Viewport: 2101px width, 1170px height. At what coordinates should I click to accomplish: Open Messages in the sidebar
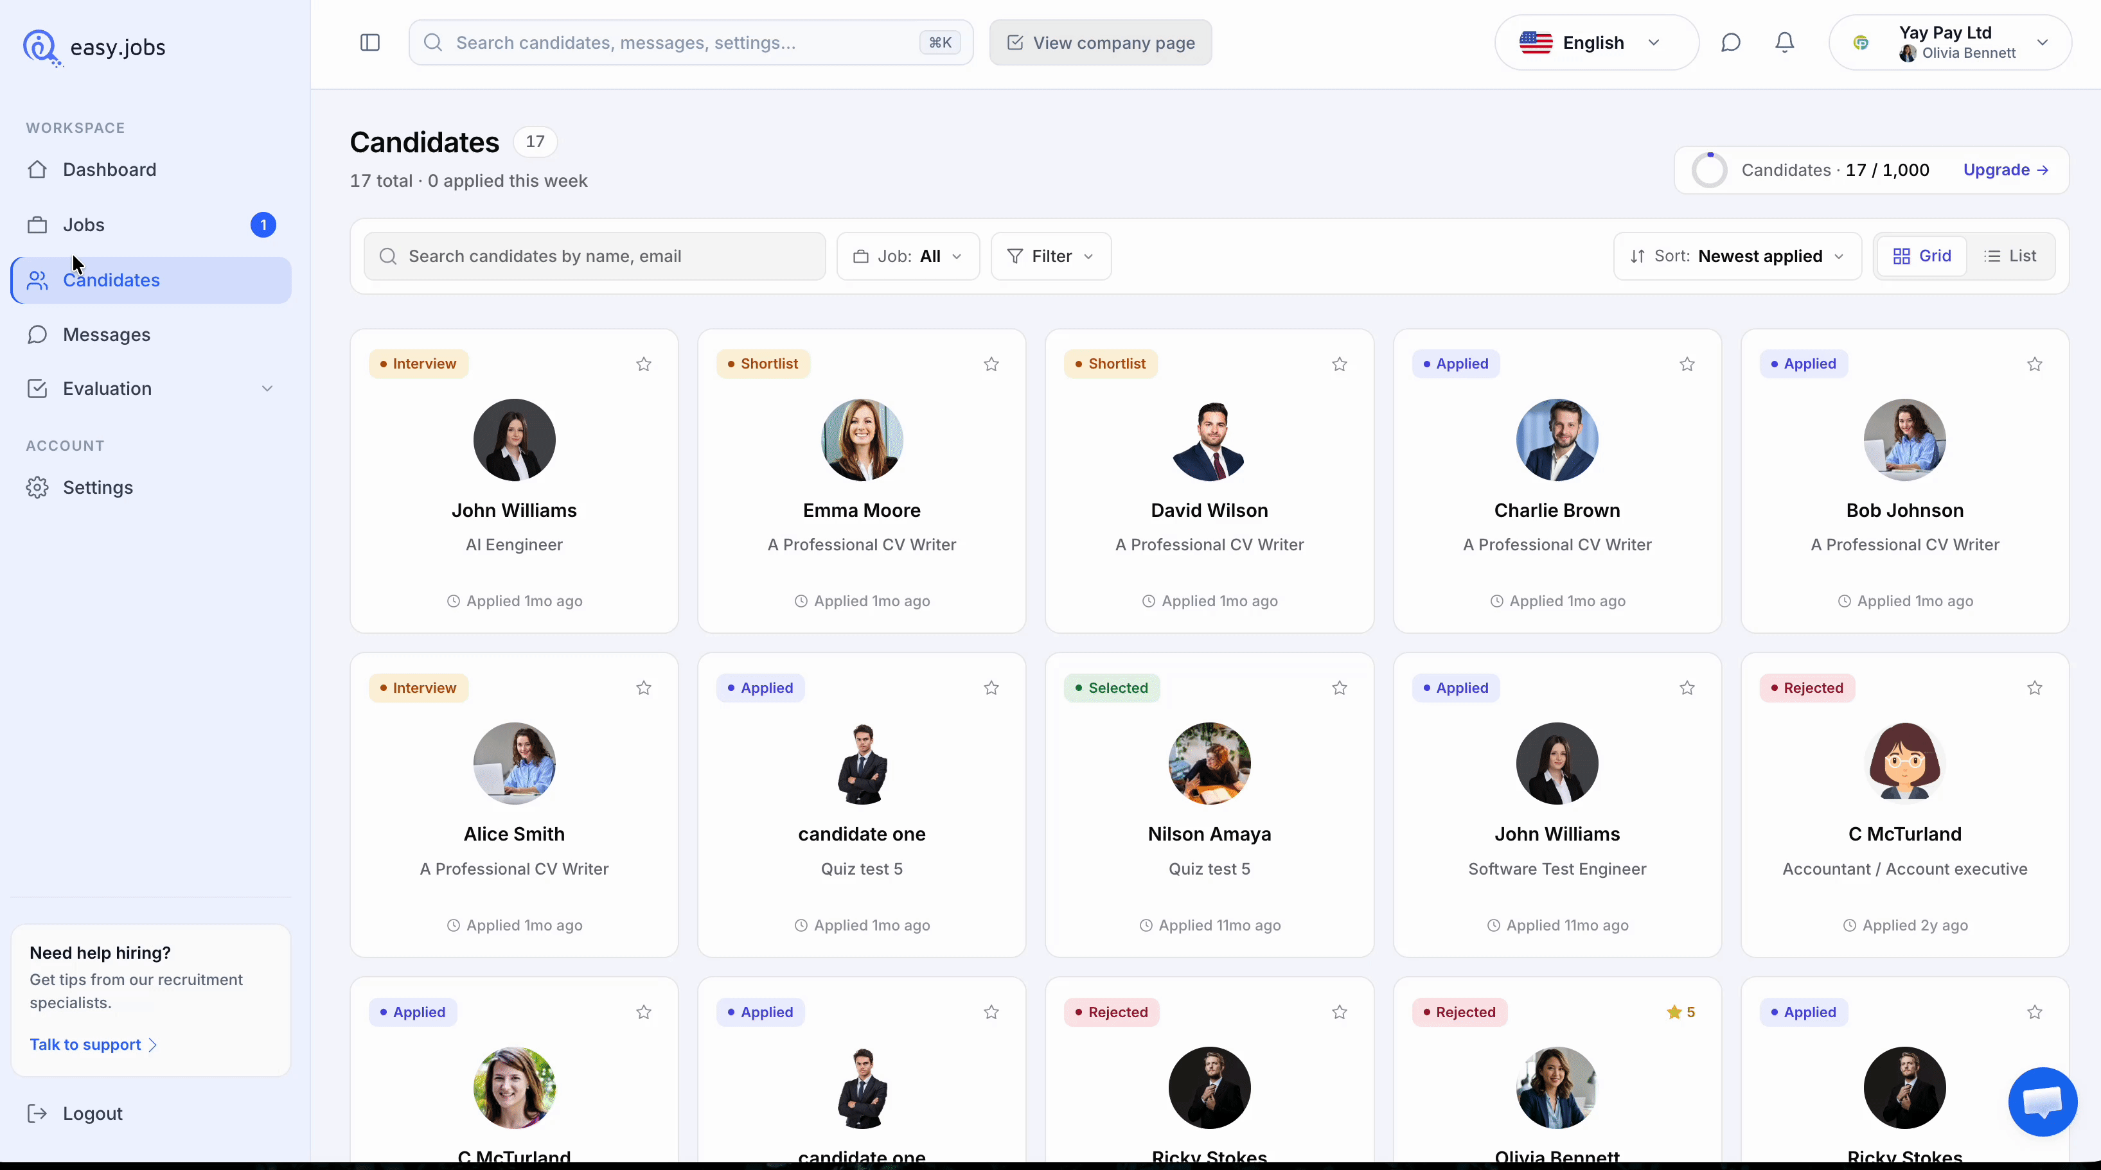[x=151, y=335]
